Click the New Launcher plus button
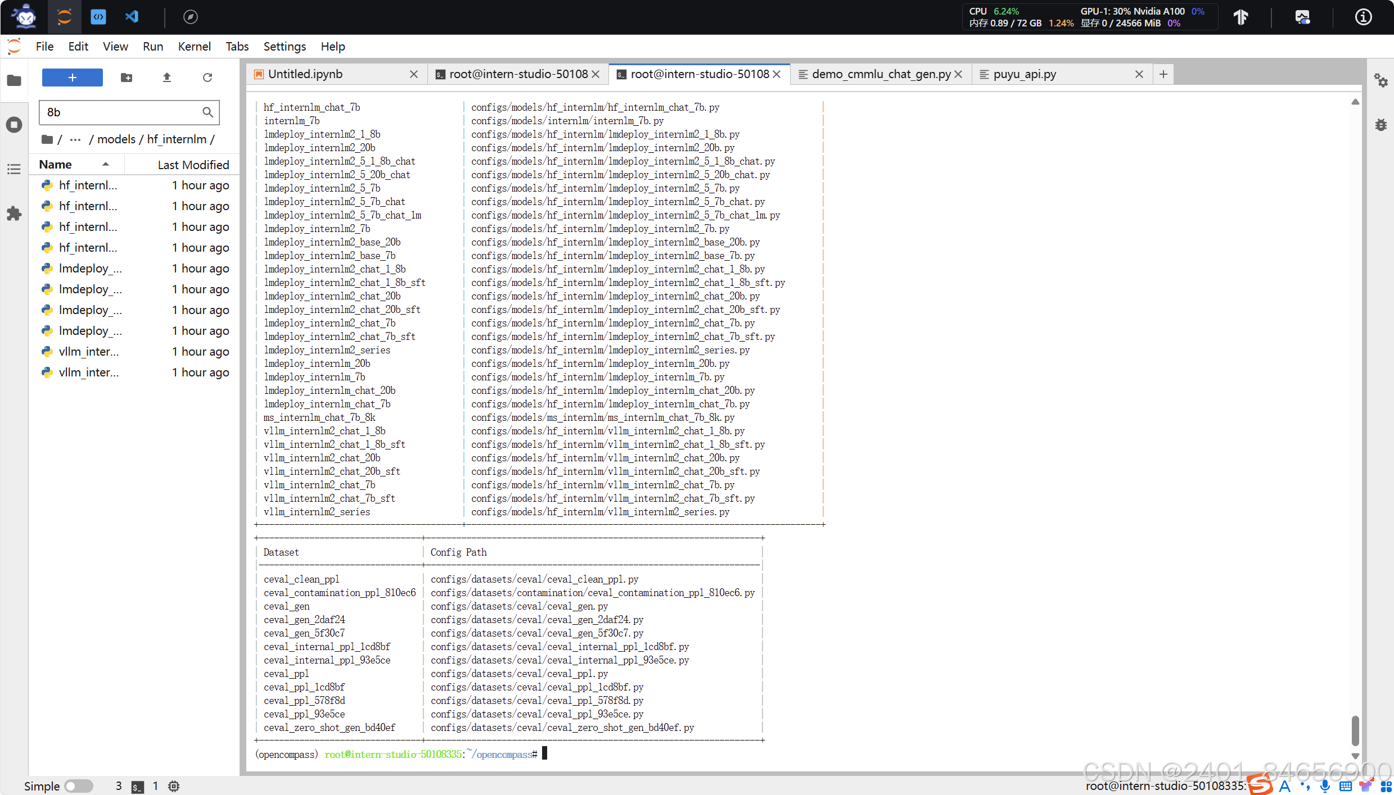The height and width of the screenshot is (795, 1394). click(72, 78)
